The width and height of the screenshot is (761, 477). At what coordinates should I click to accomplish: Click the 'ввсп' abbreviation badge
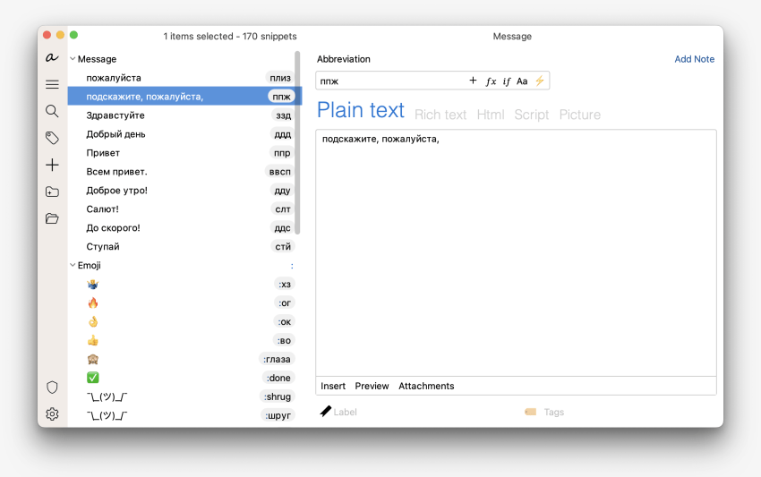coord(279,171)
